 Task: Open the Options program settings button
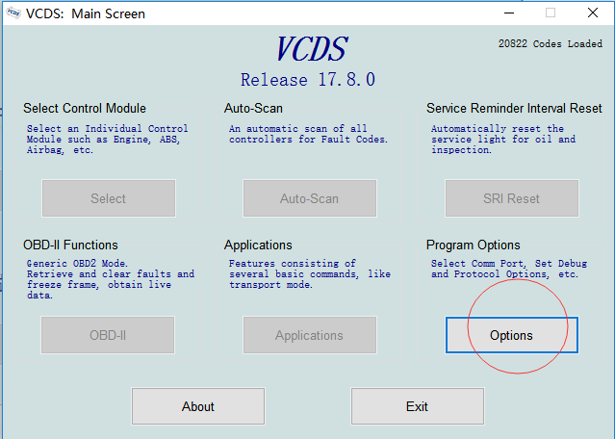click(x=511, y=335)
